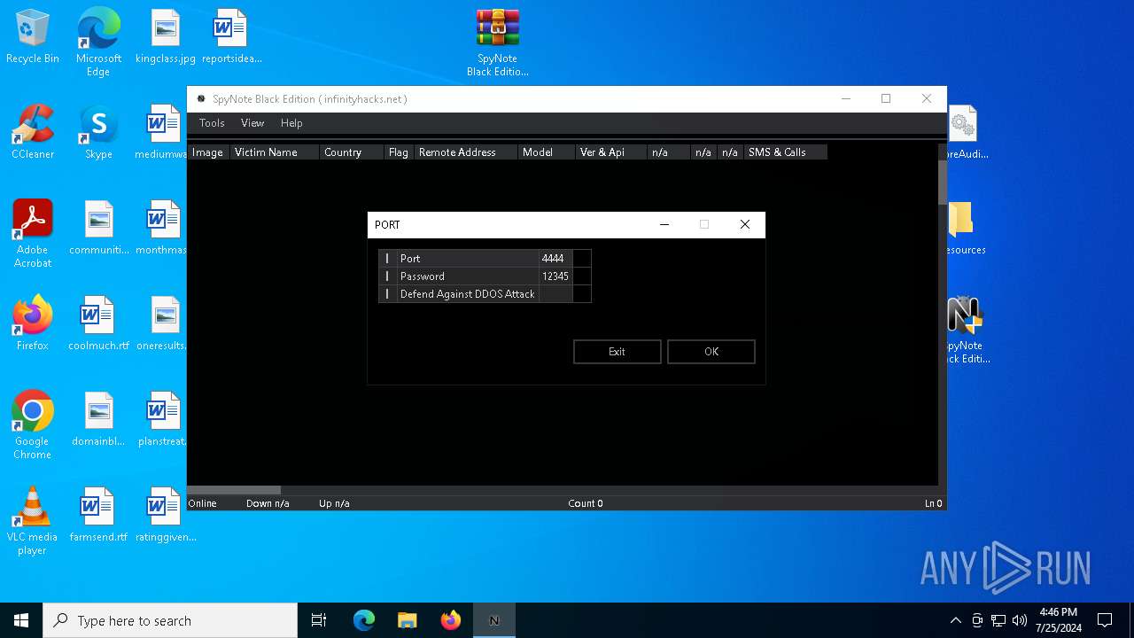Viewport: 1134px width, 638px height.
Task: Open the Adobe Acrobat desktop shortcut
Action: 33,234
